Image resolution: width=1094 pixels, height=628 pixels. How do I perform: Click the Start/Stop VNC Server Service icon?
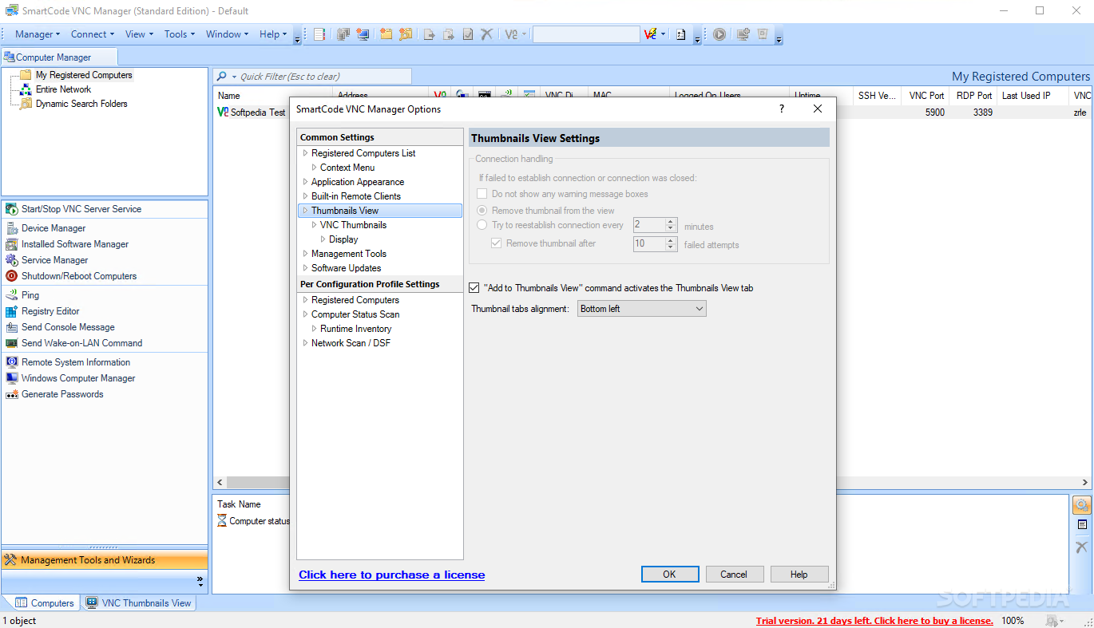tap(12, 209)
